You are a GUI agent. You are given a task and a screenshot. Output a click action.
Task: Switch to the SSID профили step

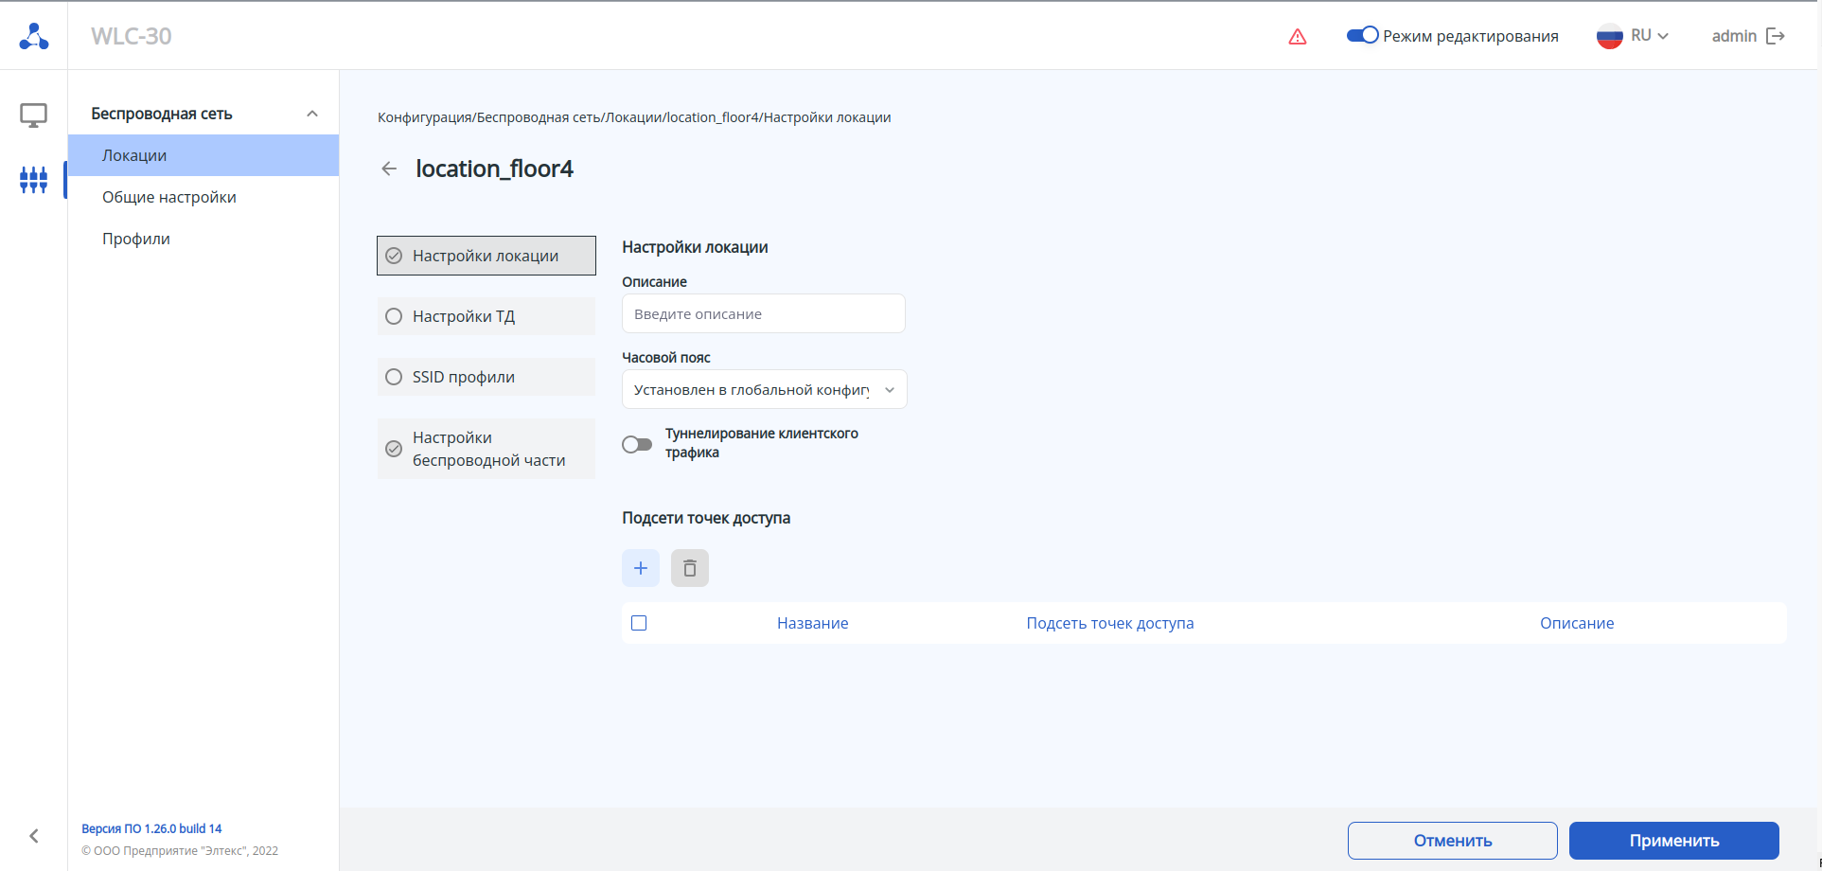pos(464,377)
